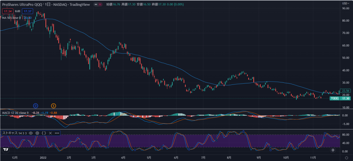The width and height of the screenshot is (353, 161).
Task: Click the 11月 label on time axis
Action: coord(313,158)
